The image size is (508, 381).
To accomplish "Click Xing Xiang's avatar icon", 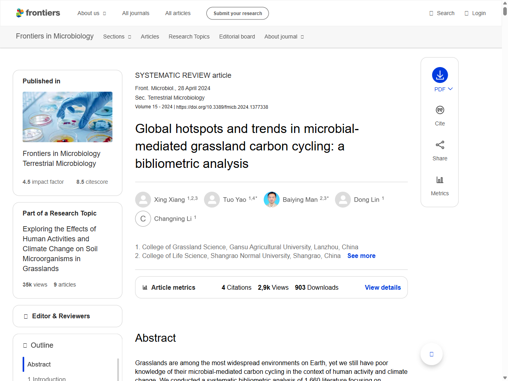I will tap(143, 200).
